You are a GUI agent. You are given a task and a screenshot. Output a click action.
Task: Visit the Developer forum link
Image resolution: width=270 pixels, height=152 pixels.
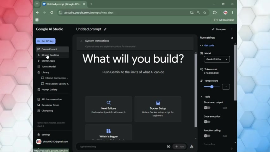(x=48, y=105)
